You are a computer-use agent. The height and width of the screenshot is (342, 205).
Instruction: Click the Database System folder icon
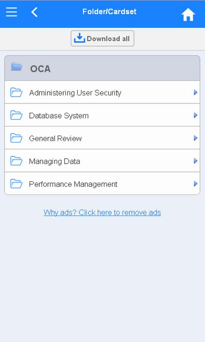point(16,115)
